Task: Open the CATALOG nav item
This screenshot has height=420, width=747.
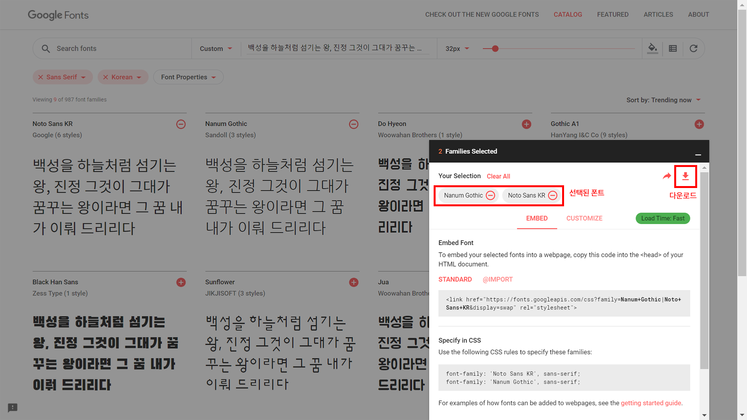Action: click(568, 14)
